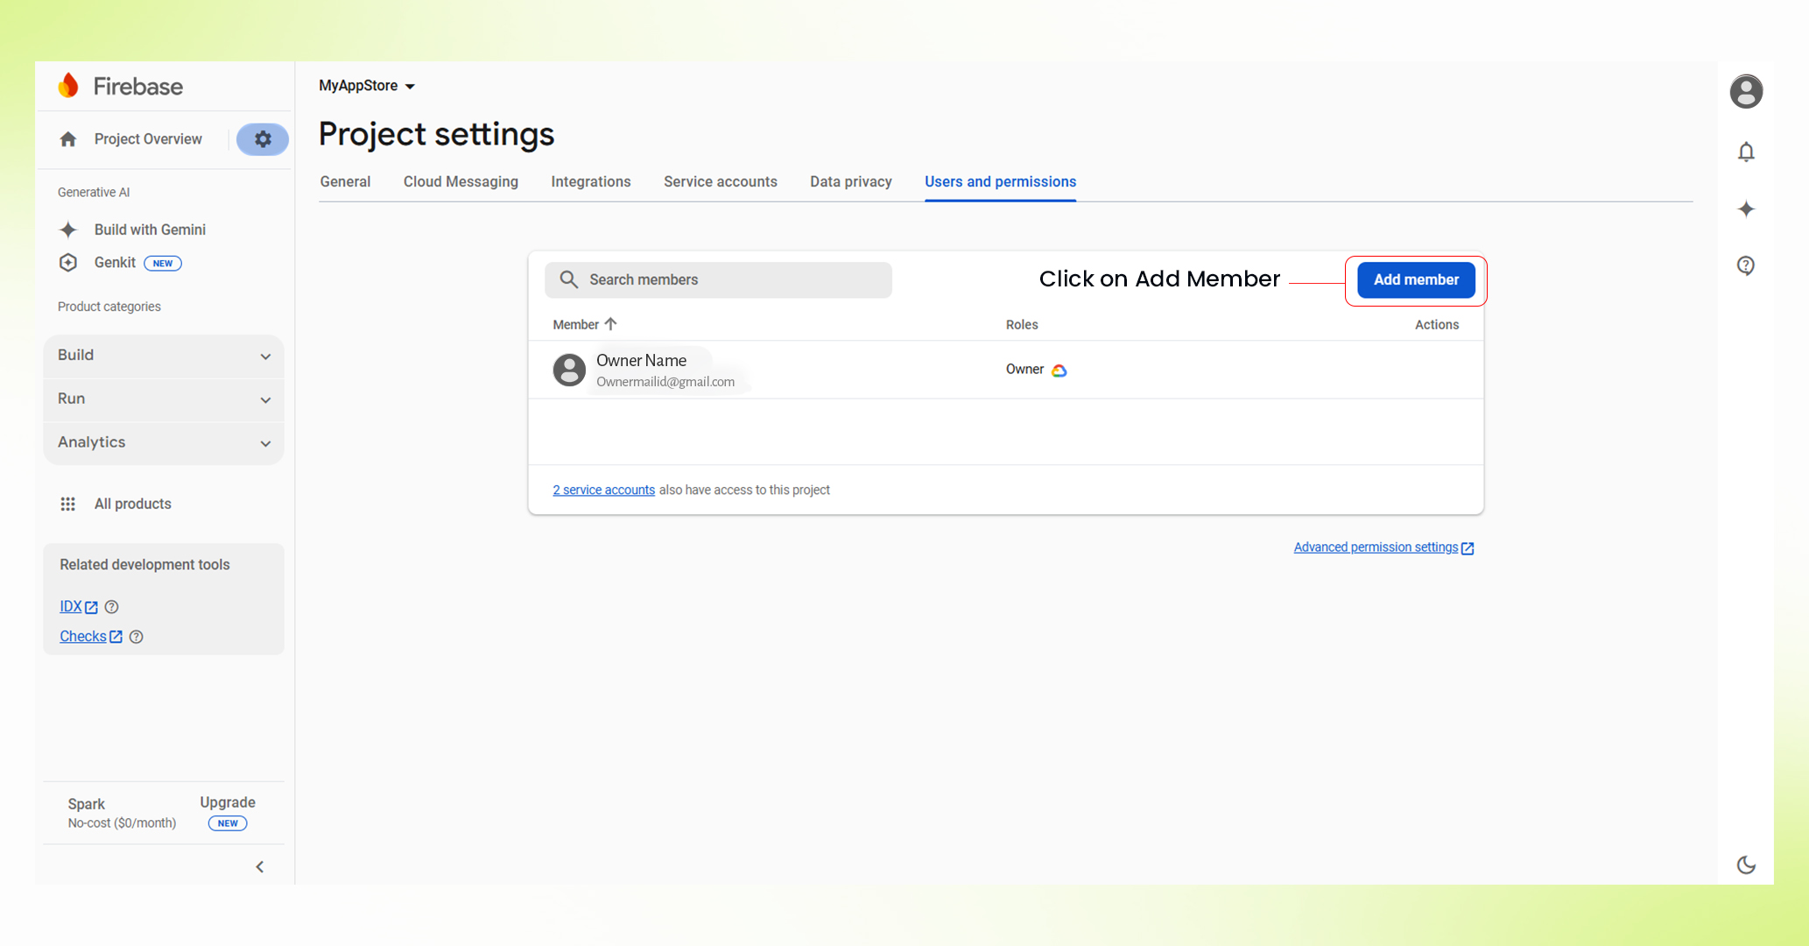Click the notifications bell icon
The image size is (1809, 946).
click(x=1746, y=151)
